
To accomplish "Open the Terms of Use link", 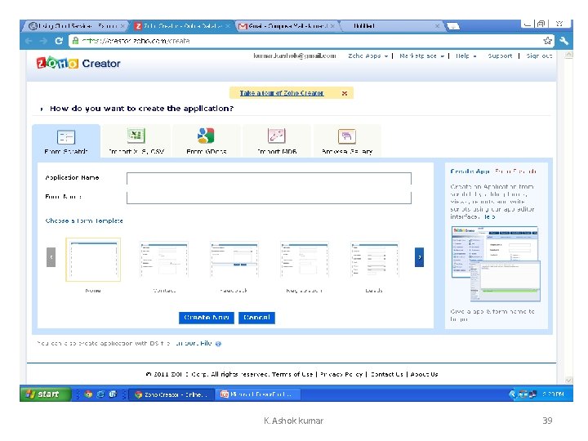I will click(x=292, y=374).
